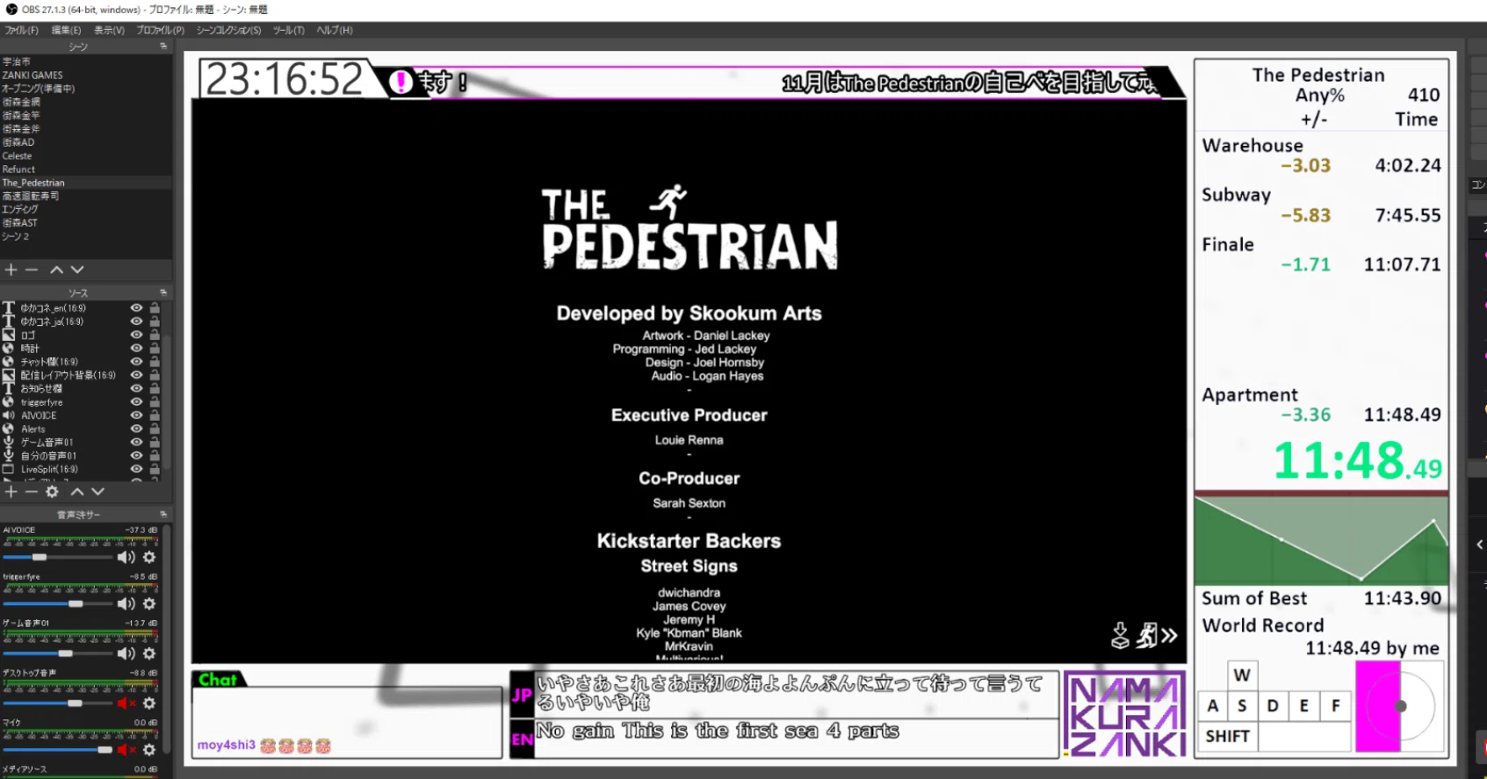Add a new scene with the plus icon under the scene list
1487x779 pixels.
11,270
